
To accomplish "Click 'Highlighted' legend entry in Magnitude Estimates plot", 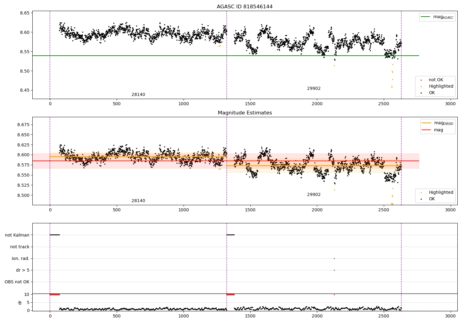I will pyautogui.click(x=437, y=193).
